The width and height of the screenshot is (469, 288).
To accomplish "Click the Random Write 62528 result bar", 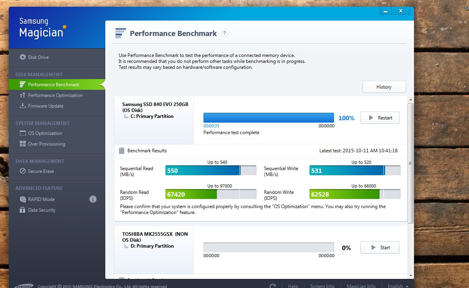I will [x=355, y=194].
